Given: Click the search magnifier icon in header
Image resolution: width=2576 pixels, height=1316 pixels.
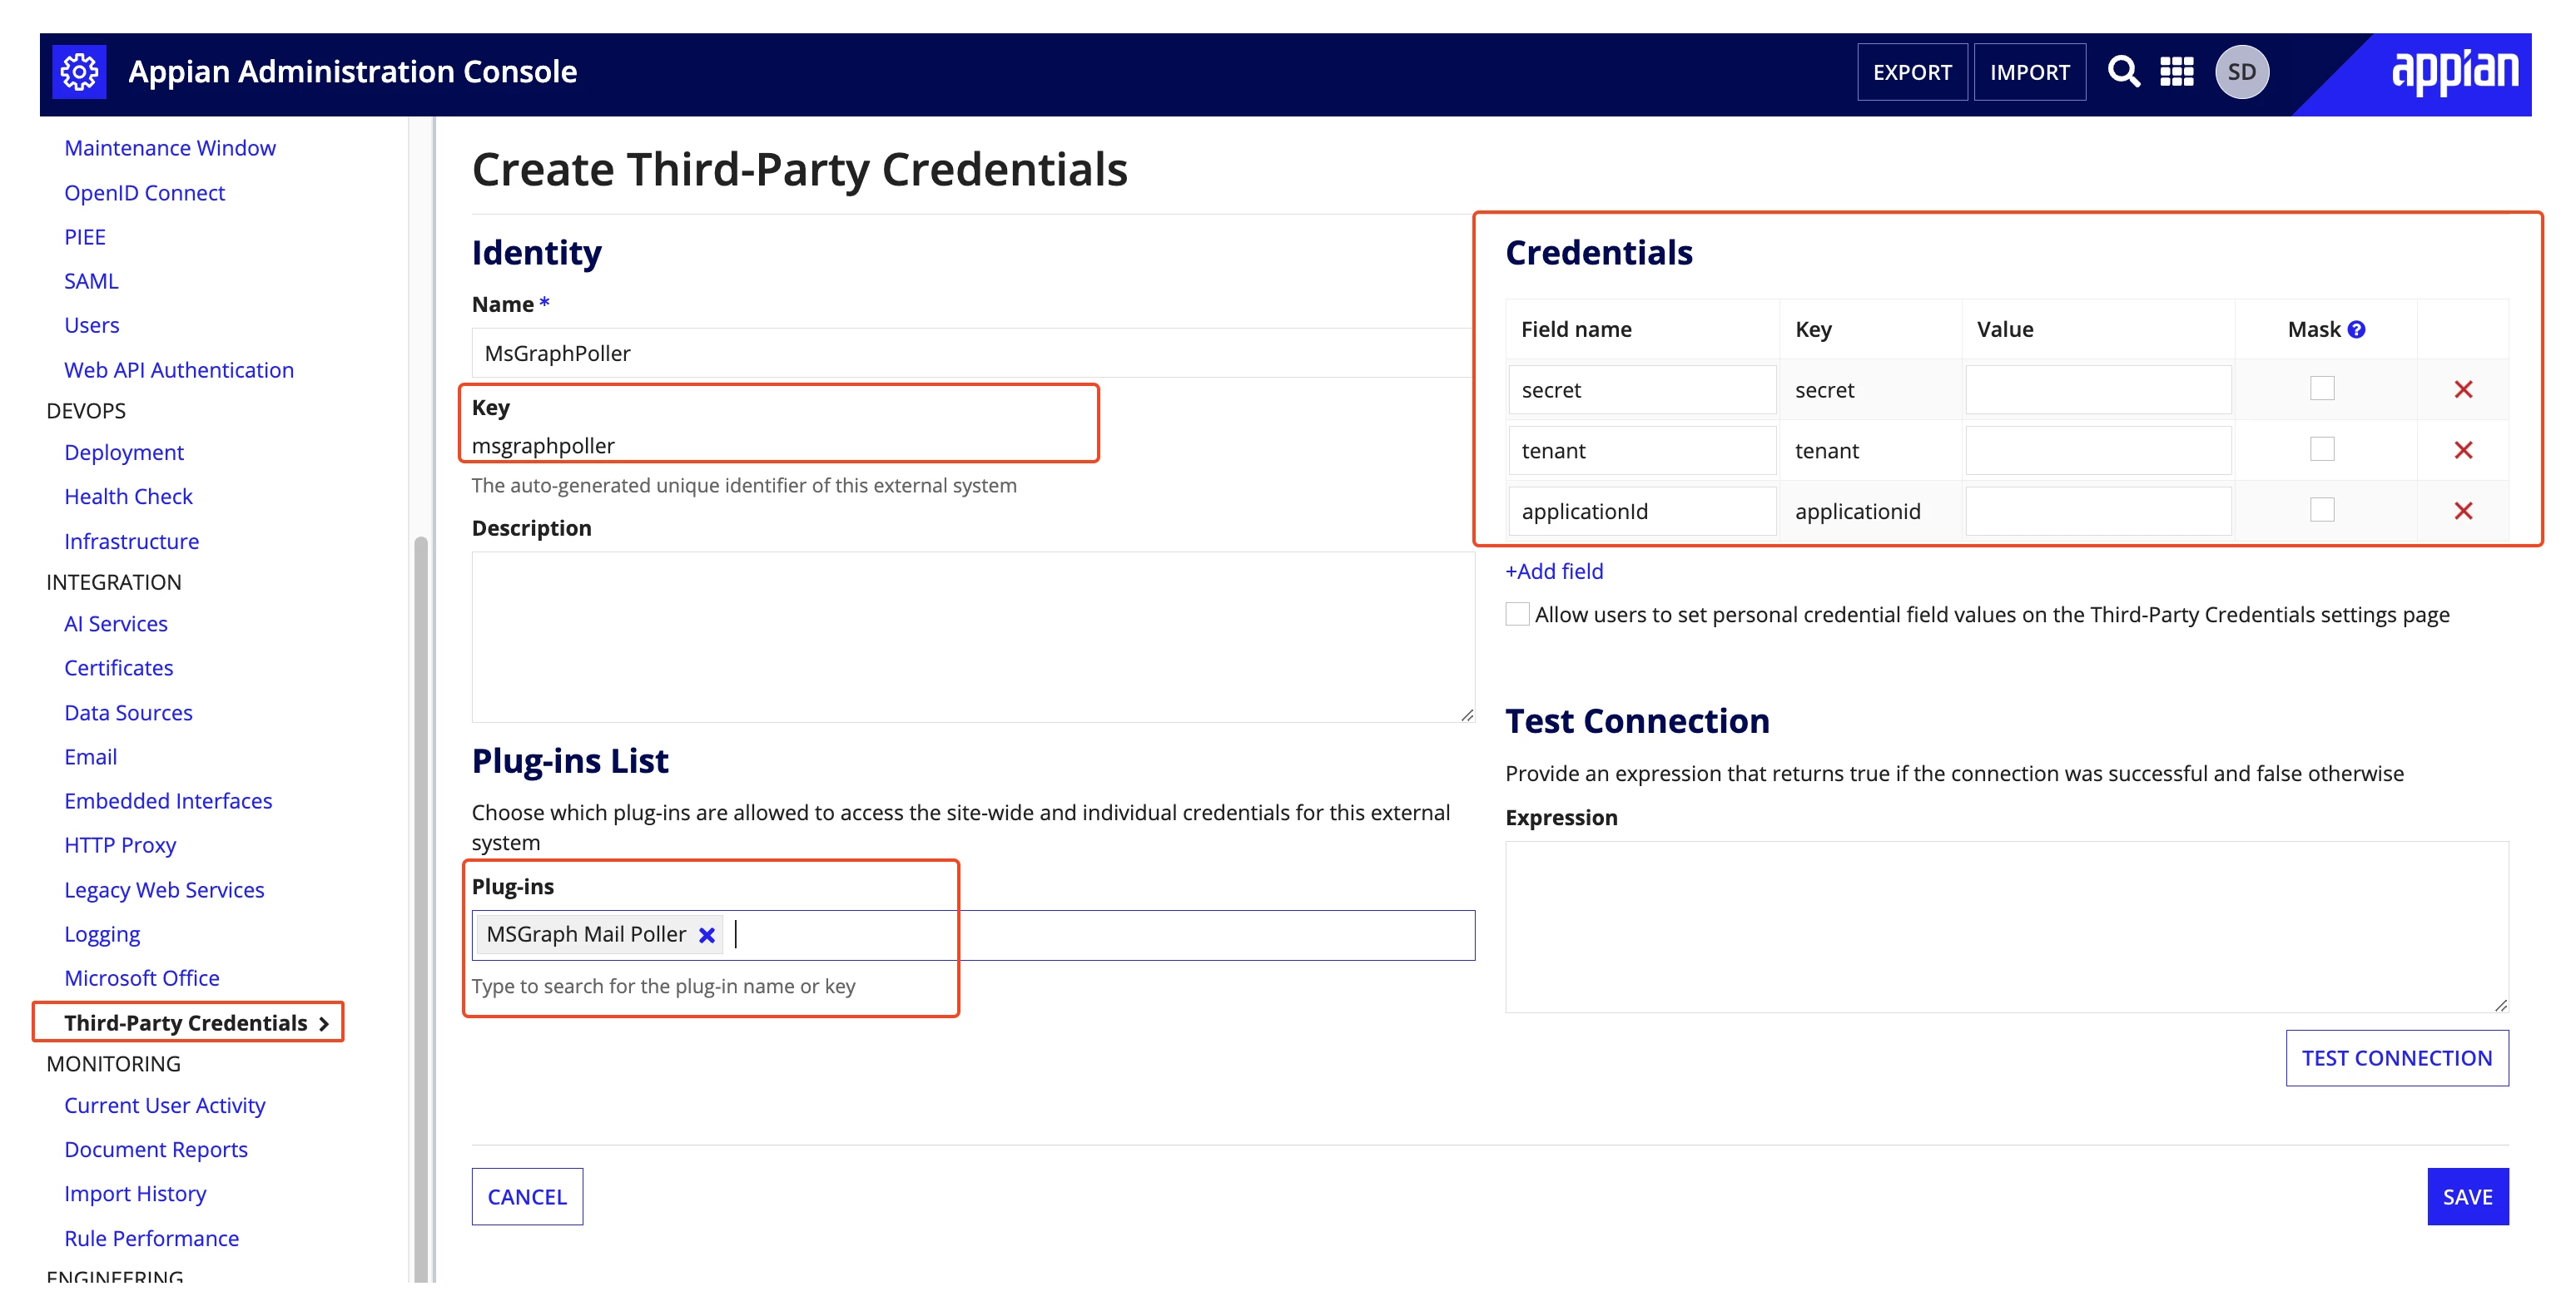Looking at the screenshot, I should tap(2122, 72).
